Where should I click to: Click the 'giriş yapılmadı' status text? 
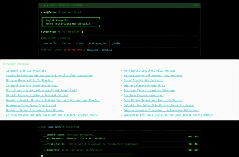pyautogui.click(x=73, y=50)
